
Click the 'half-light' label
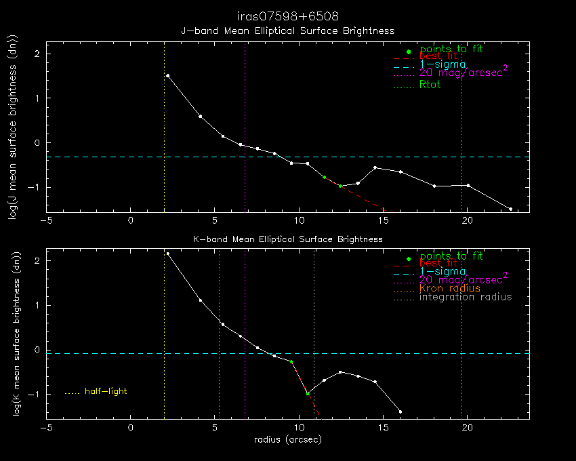[106, 391]
